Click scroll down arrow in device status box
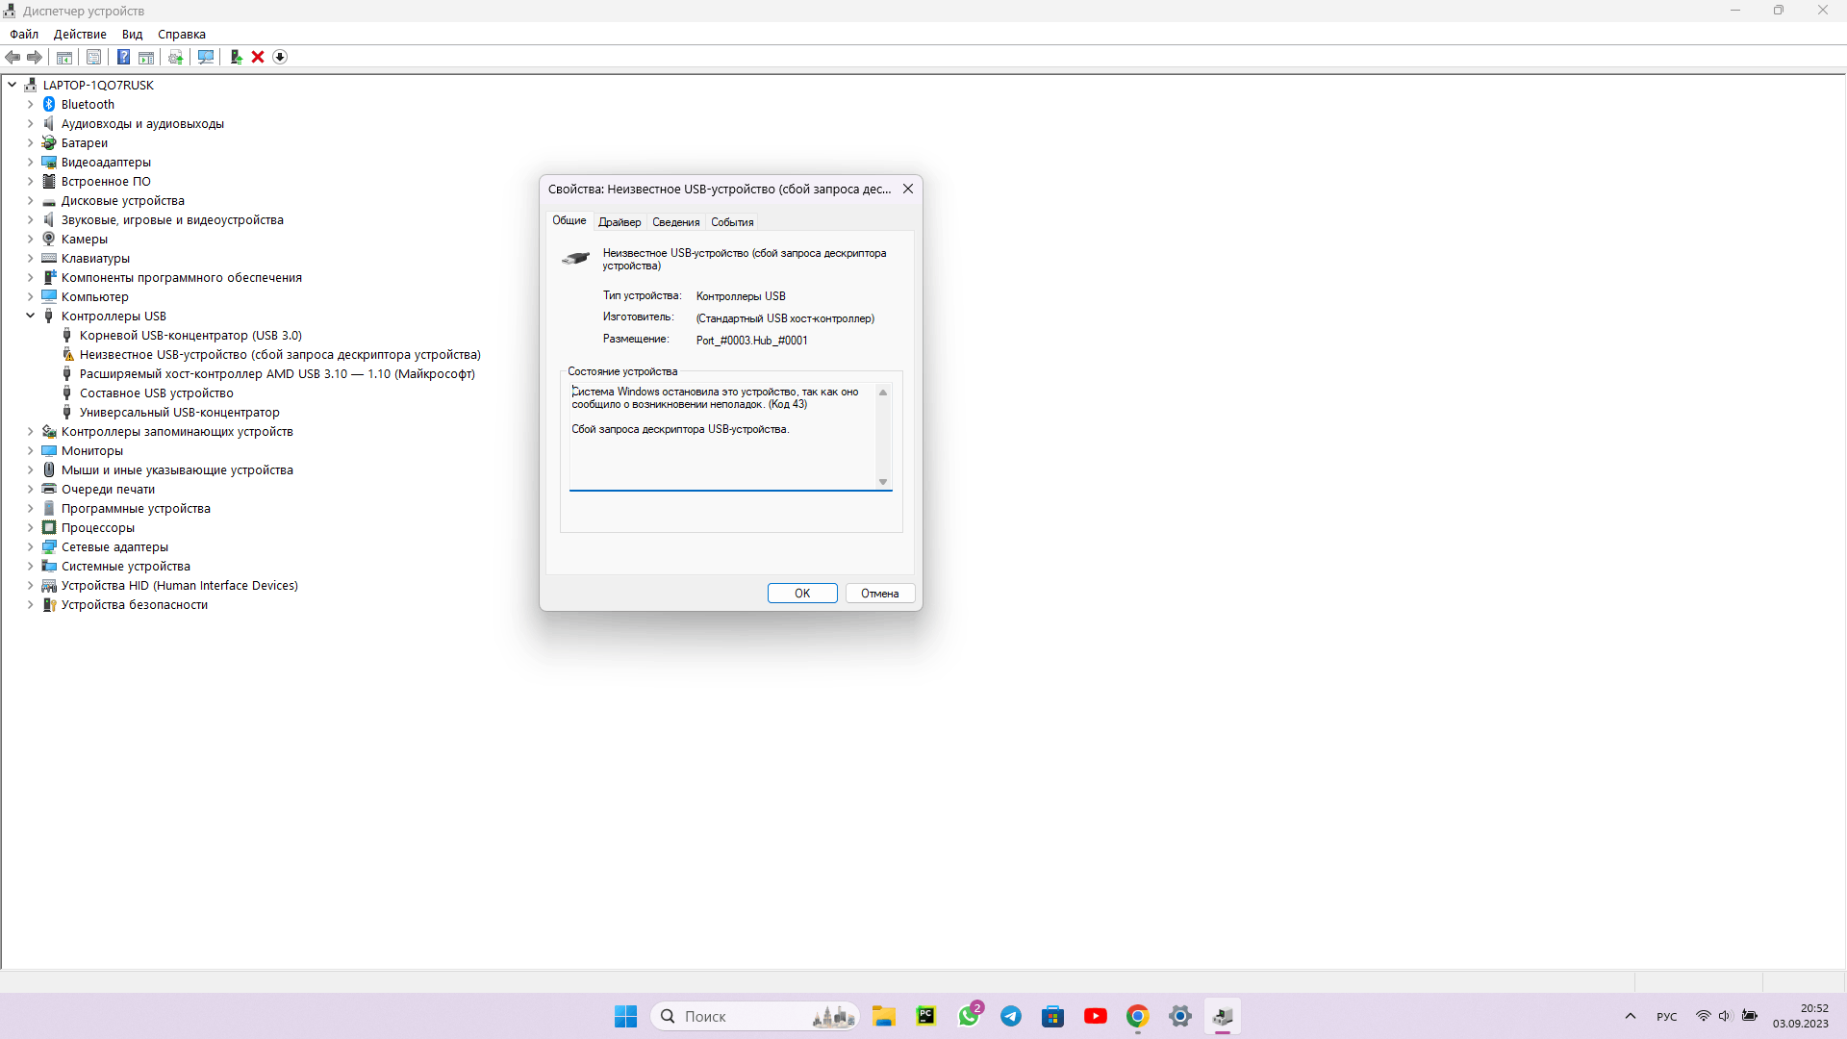Screen dimensions: 1847x1039 click(883, 482)
